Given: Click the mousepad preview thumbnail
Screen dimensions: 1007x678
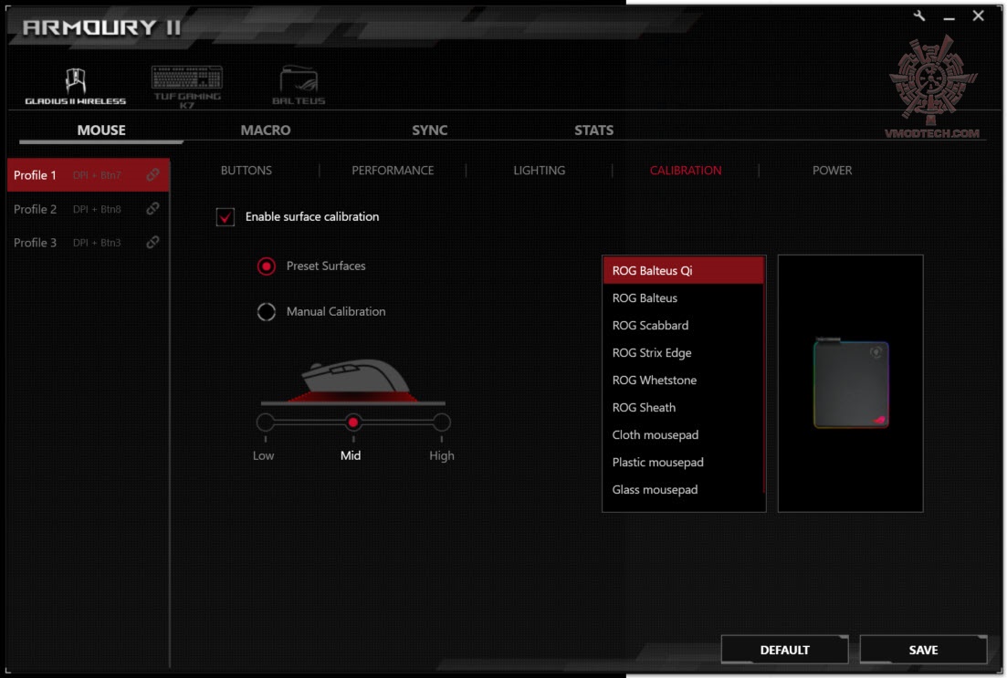Looking at the screenshot, I should click(x=851, y=384).
